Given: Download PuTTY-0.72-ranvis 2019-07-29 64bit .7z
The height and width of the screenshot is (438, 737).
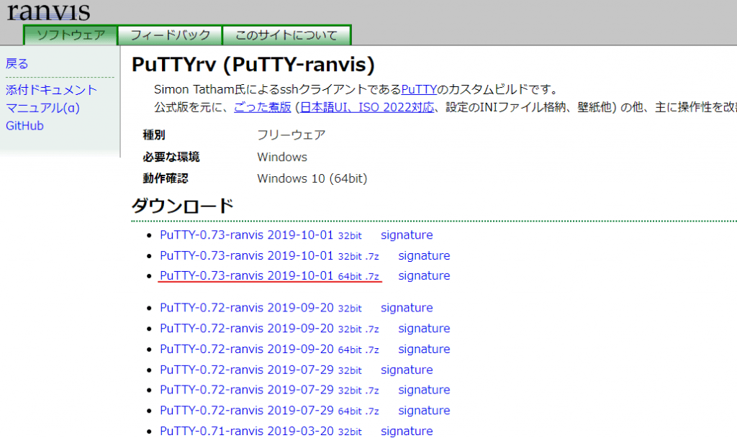Looking at the screenshot, I should click(x=269, y=410).
